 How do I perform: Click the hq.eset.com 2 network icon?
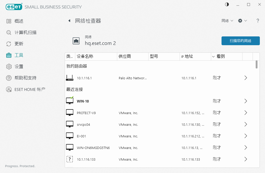pyautogui.click(x=76, y=41)
